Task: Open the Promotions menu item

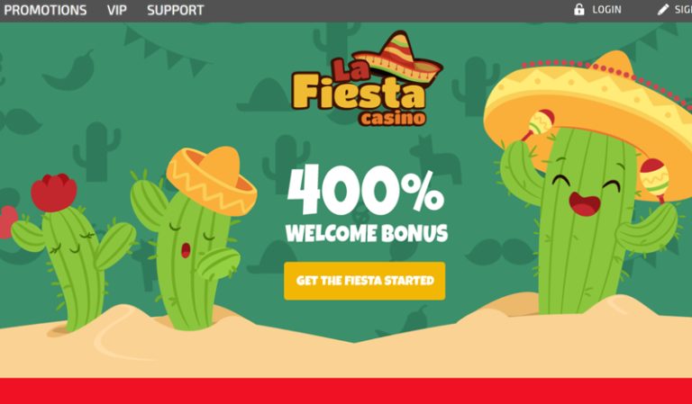Action: [x=45, y=10]
